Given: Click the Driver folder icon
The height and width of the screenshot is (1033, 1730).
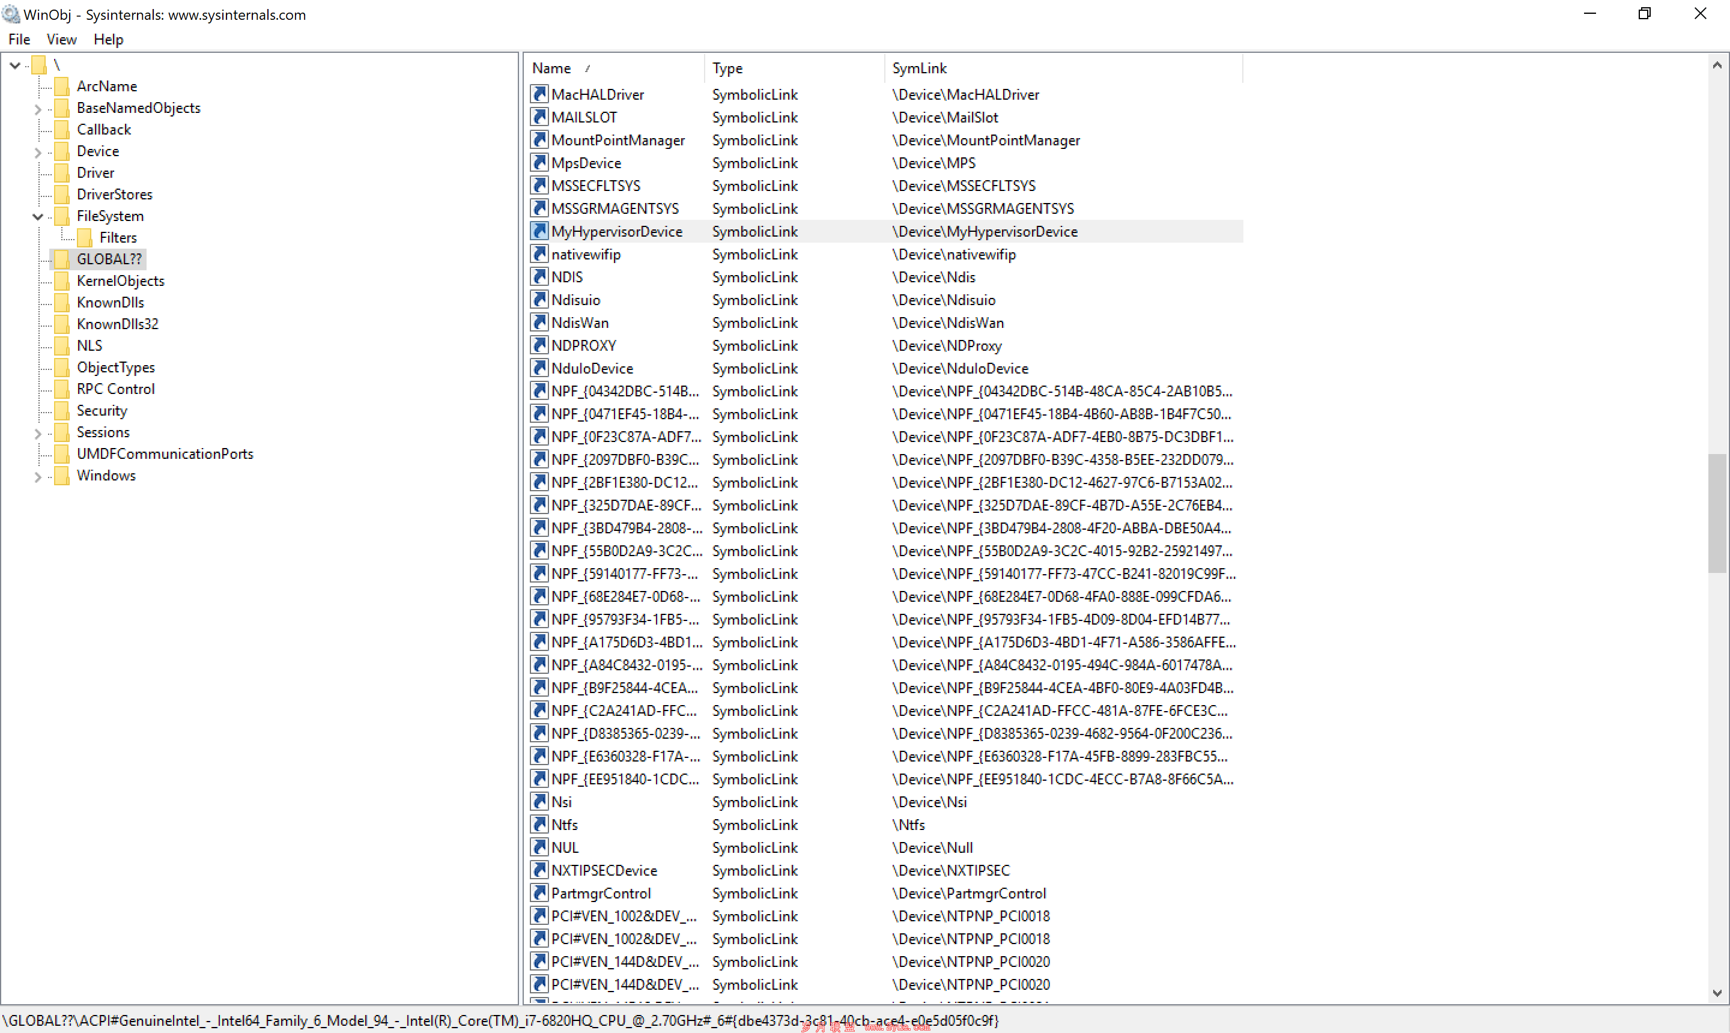Looking at the screenshot, I should 62,172.
